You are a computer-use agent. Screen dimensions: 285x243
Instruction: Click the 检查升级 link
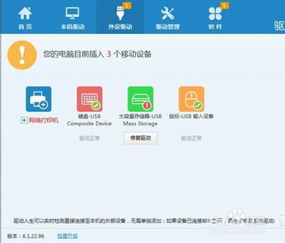(68, 236)
